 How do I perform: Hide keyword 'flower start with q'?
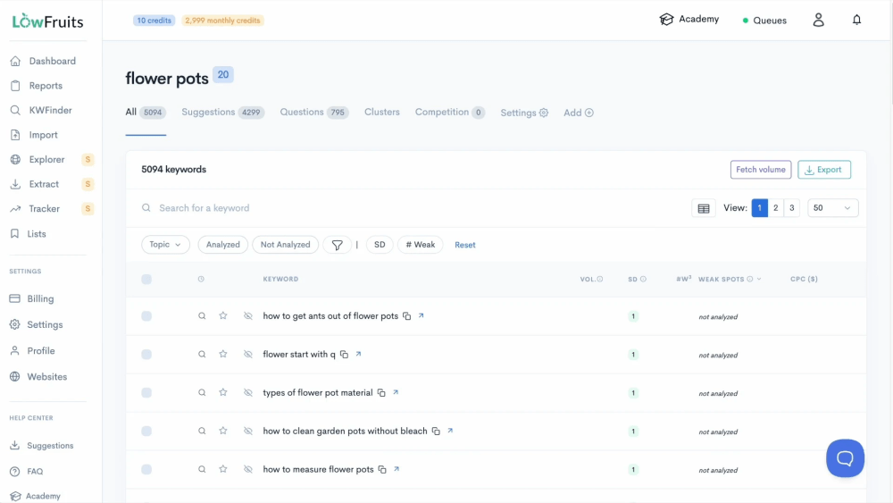247,355
